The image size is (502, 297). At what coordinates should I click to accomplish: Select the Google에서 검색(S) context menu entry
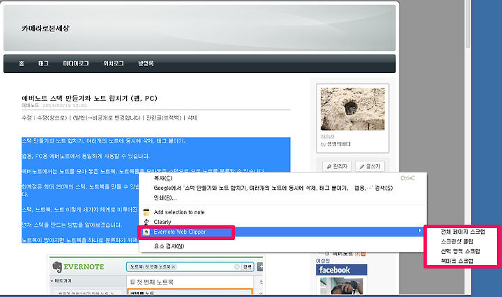(x=282, y=188)
